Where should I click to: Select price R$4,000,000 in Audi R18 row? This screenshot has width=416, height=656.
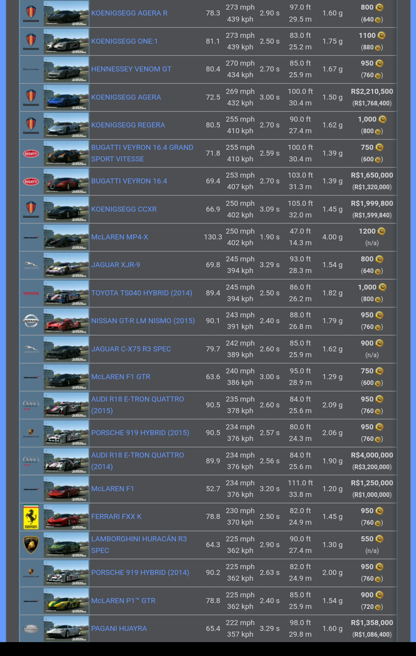pyautogui.click(x=372, y=455)
